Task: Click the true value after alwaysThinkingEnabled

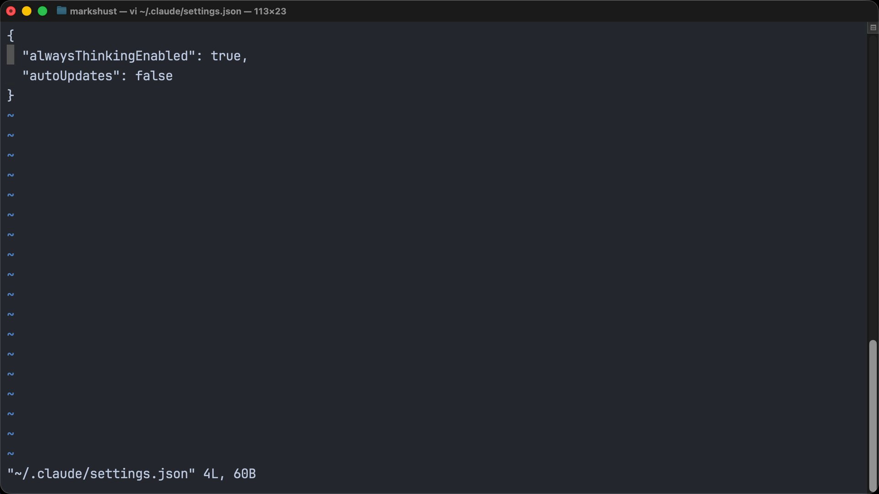Action: (227, 55)
